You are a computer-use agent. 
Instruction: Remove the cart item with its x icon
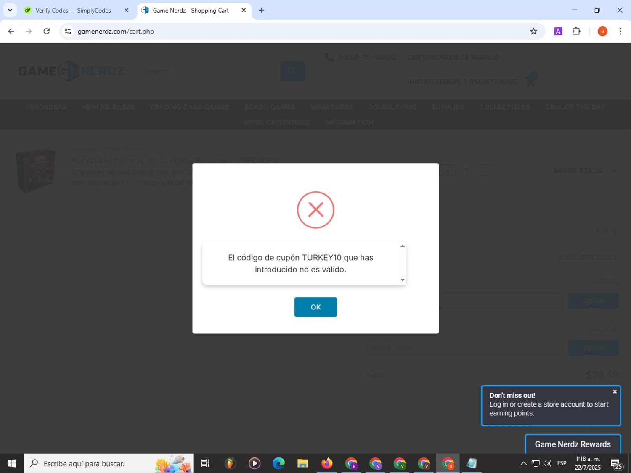pos(614,171)
